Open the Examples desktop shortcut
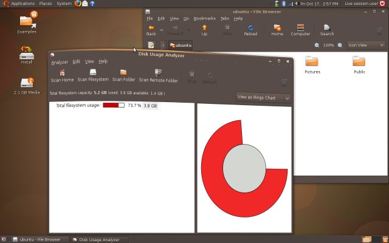 coord(27,23)
